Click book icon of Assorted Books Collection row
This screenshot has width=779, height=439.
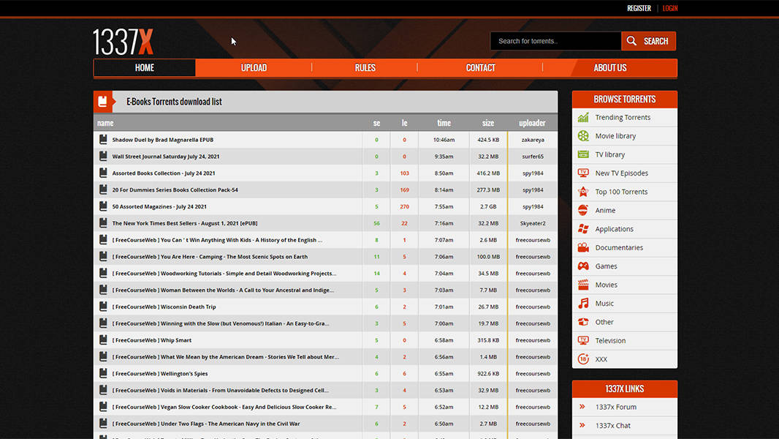click(103, 173)
